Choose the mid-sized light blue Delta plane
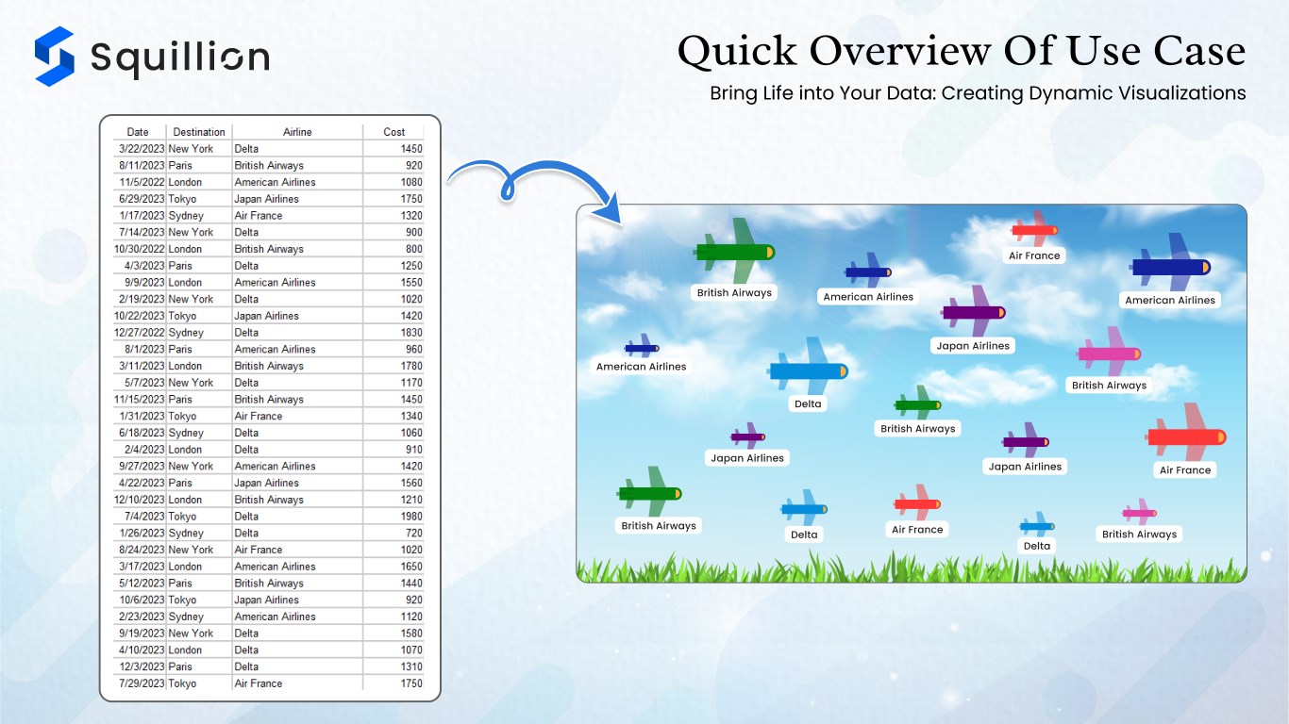 pos(804,508)
